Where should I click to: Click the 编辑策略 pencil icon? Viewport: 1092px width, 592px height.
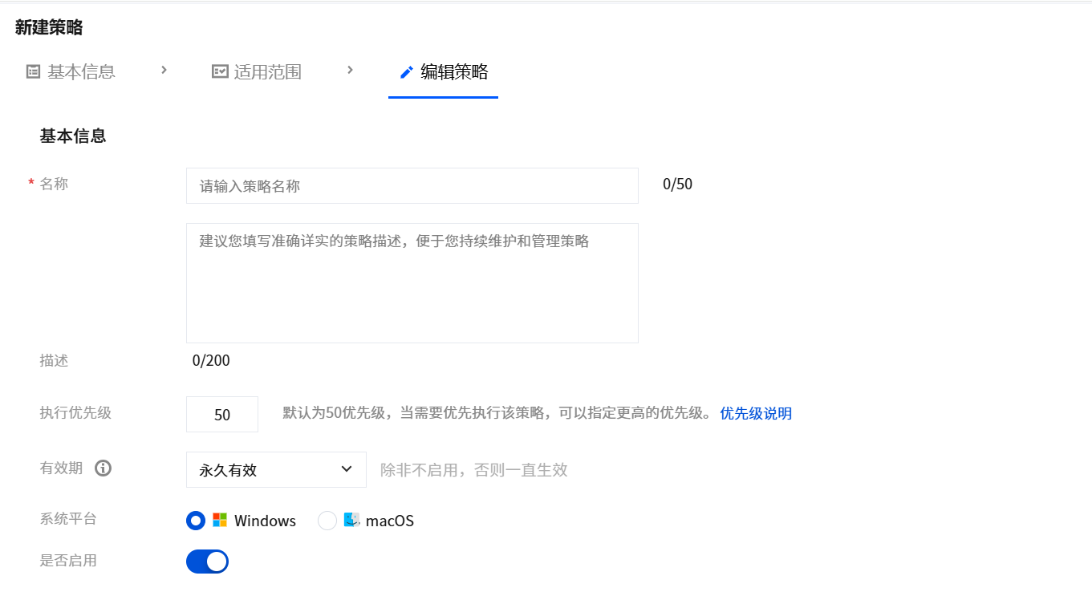coord(407,72)
